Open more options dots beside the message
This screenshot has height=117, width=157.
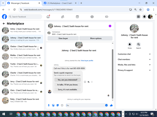[x=92, y=82]
